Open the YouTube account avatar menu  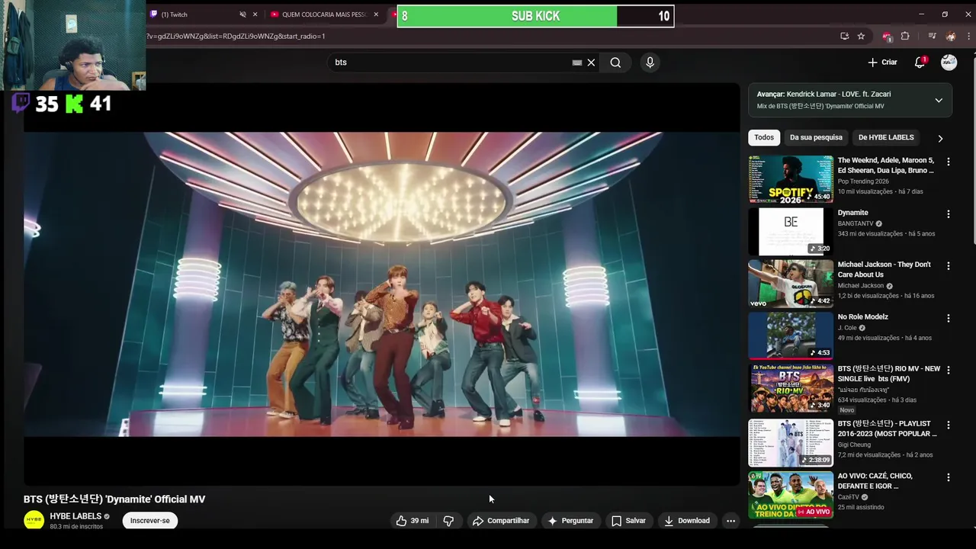[949, 63]
